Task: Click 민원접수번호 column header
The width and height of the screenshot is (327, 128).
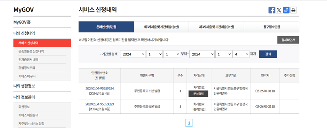Action: pyautogui.click(x=99, y=75)
